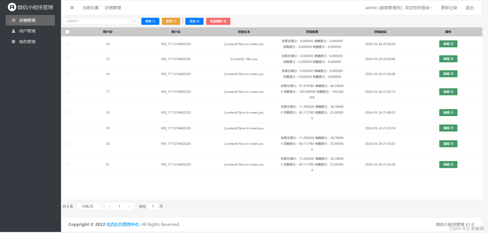
Task: Click the blue 添加 button
Action: tap(194, 21)
